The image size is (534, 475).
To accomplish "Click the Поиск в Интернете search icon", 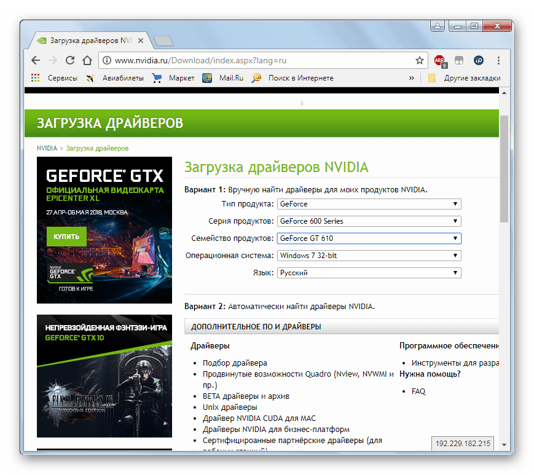I will click(256, 78).
